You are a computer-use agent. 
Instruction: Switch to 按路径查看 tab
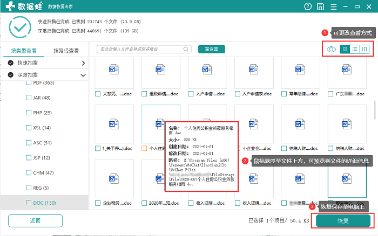[x=66, y=51]
